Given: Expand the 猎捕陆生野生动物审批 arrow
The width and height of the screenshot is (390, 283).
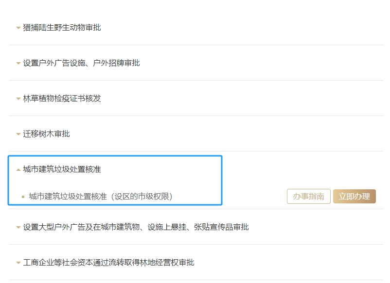Looking at the screenshot, I should coord(18,28).
